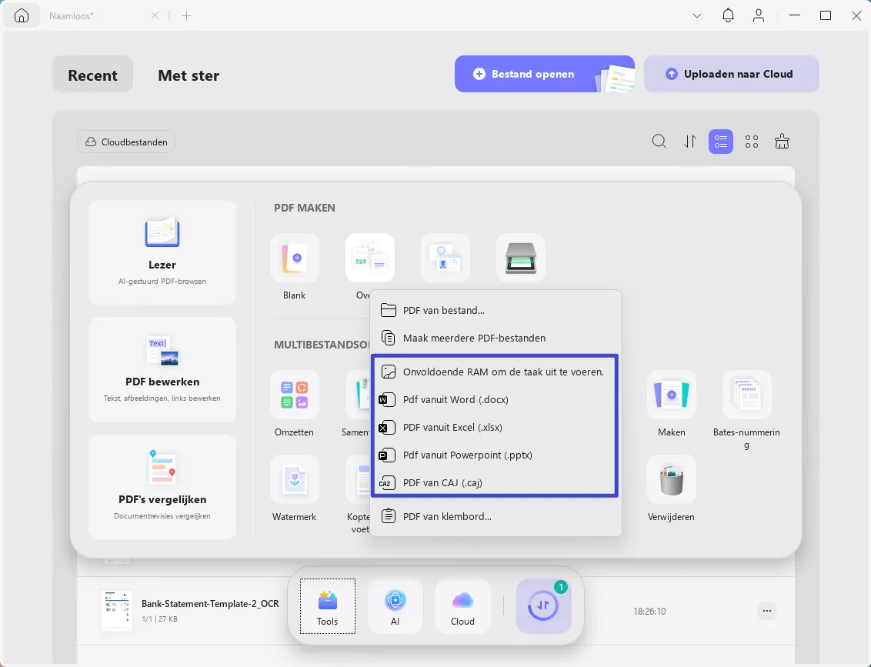
Task: Open Bank-Statement-Template-2_OCR file thumbnail
Action: tap(117, 610)
